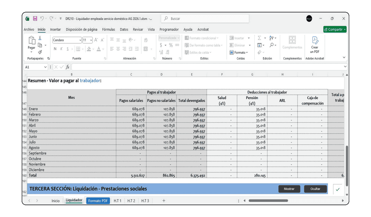Collapse the ribbon using the chevron arrow
The image size is (371, 217).
344,58
